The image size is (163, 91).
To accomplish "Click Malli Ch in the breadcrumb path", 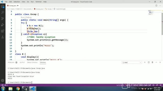I will pos(19,9).
